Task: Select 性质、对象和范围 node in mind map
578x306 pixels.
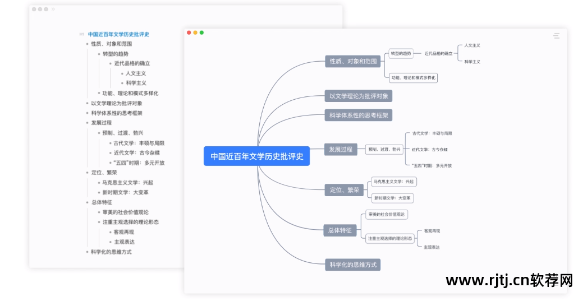Action: [353, 61]
